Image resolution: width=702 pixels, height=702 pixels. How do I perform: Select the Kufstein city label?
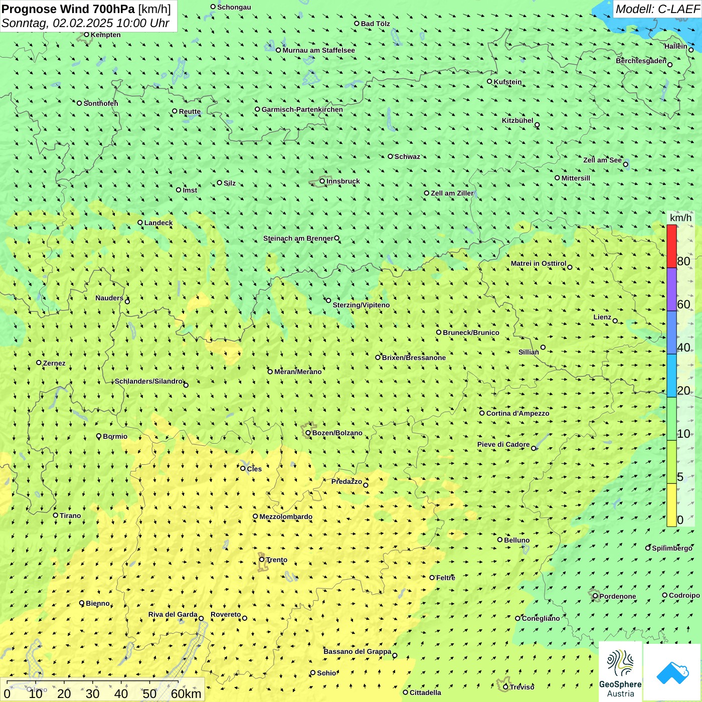point(507,82)
